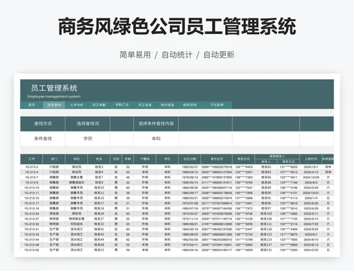Click the name cell 姓名27
This screenshot has height=271, width=354.
pyautogui.click(x=99, y=219)
